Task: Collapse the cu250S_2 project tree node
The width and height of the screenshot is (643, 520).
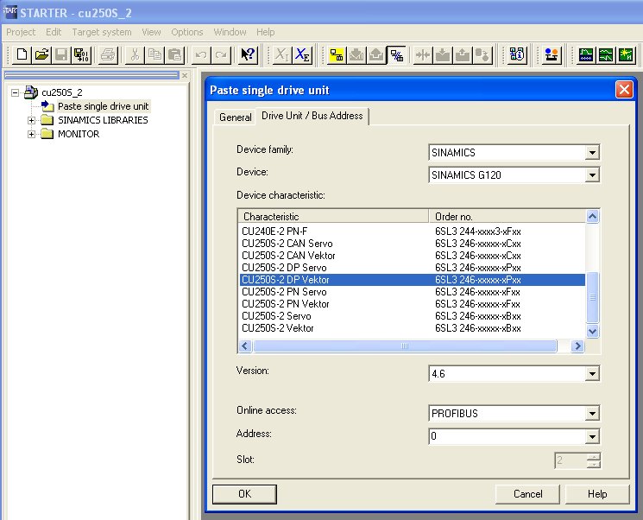Action: (16, 92)
